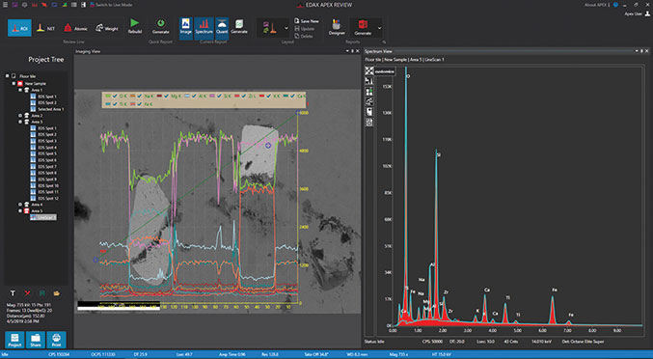Open the hamburger menu in title bar
Image resolution: width=653 pixels, height=359 pixels.
(x=5, y=5)
